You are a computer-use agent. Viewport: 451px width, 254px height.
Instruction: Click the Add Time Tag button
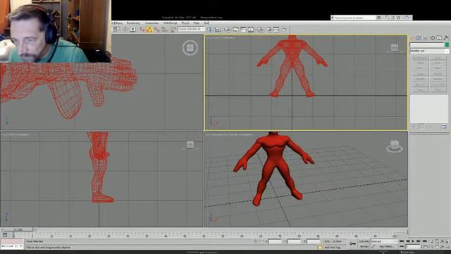(333, 248)
